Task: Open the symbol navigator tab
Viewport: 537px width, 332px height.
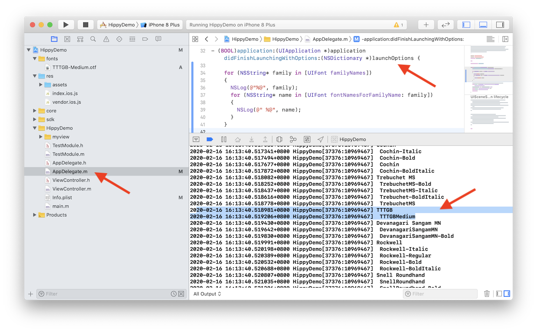Action: (80, 39)
